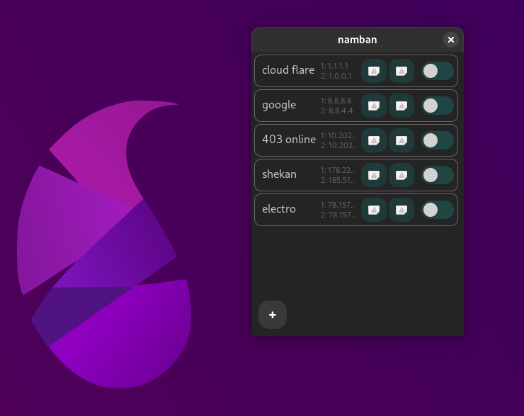524x416 pixels.
Task: Select the "electro" name label
Action: (279, 209)
